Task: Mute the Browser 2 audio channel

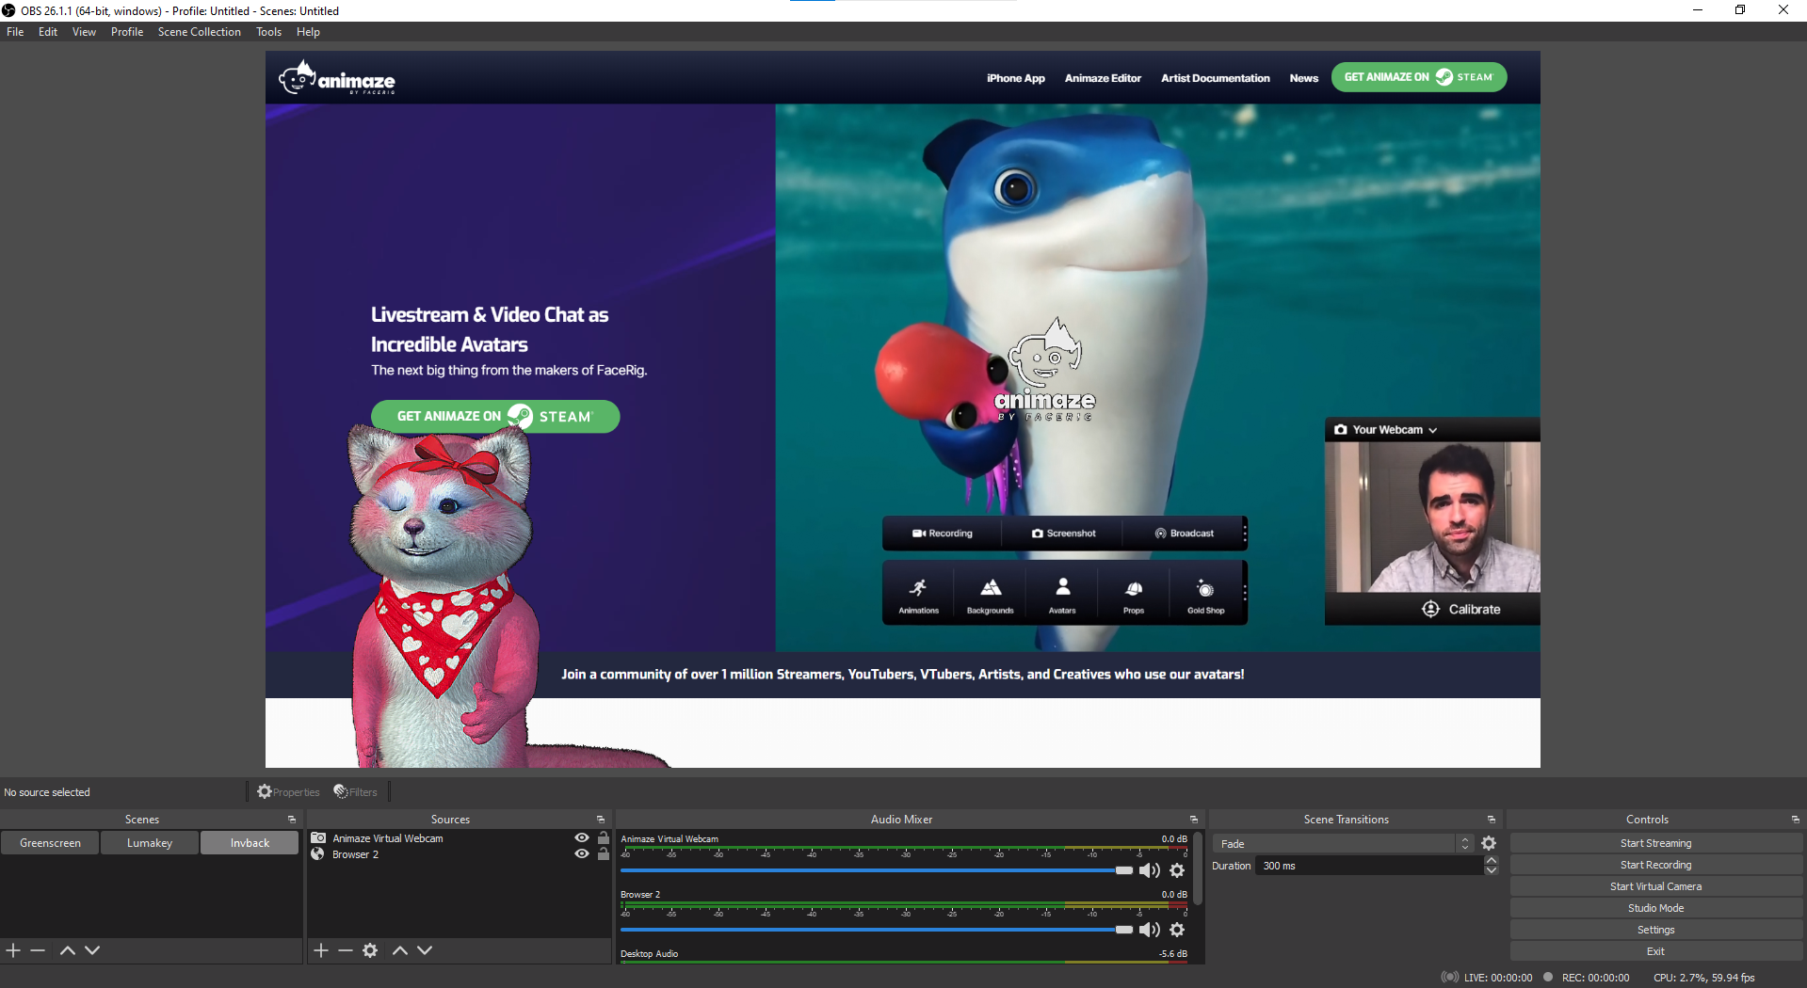Action: (x=1149, y=930)
